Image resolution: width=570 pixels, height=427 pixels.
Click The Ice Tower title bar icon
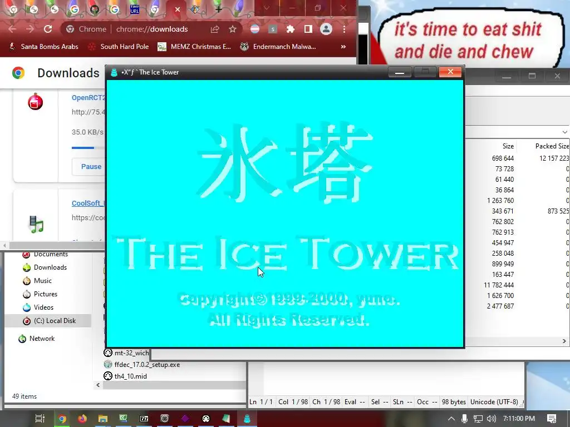(x=114, y=72)
